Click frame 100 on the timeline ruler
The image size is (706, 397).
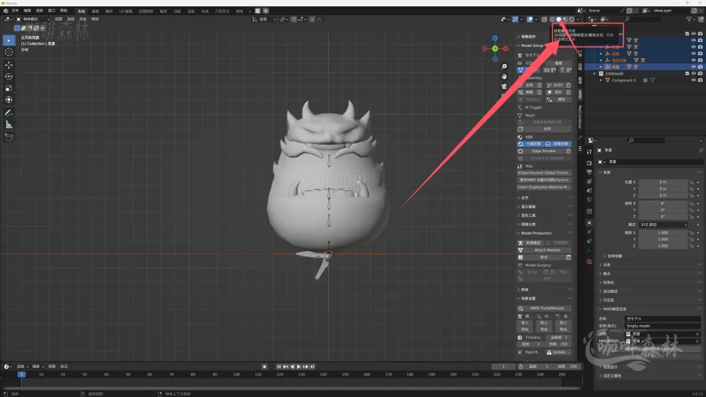pyautogui.click(x=237, y=374)
